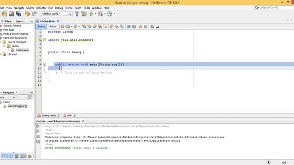Switch to the History view button
294x165 pixels.
click(x=52, y=27)
